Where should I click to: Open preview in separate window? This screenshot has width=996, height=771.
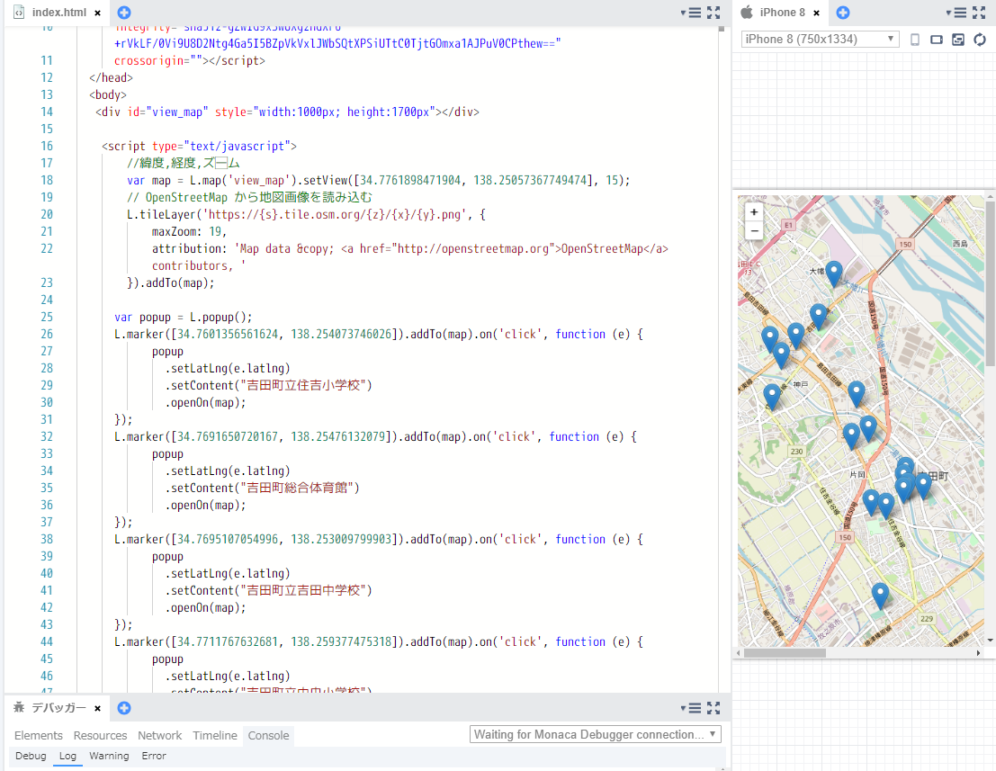[958, 40]
